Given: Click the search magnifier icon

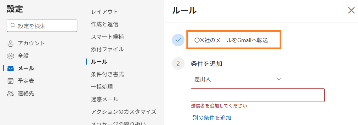Looking at the screenshot, I should [x=13, y=26].
